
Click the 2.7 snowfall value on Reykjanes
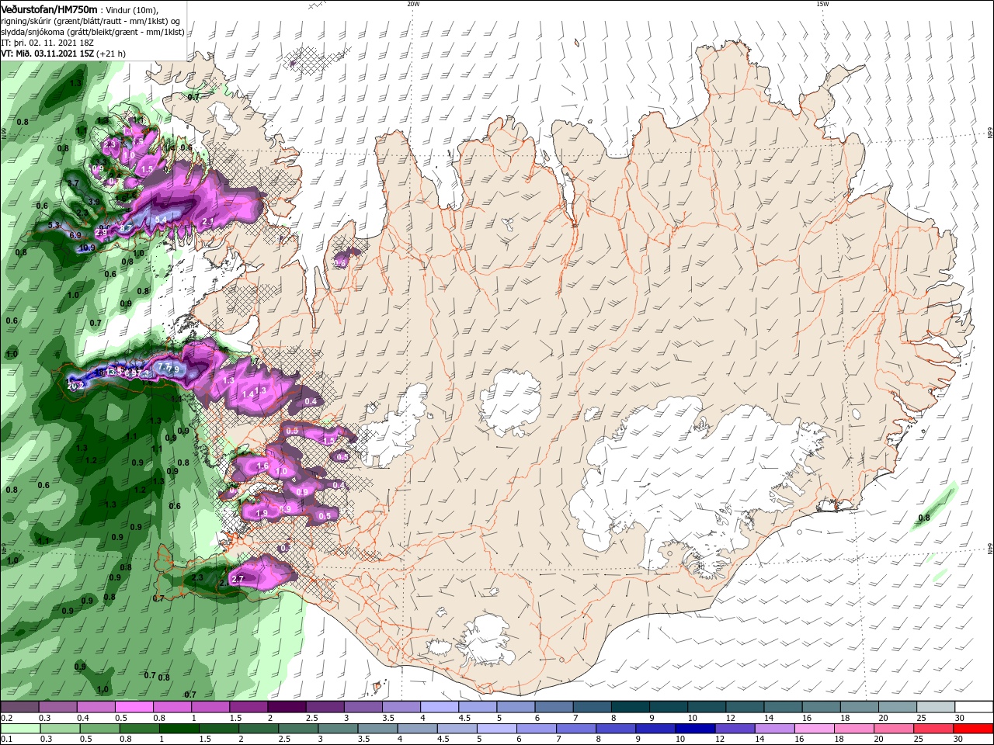(238, 579)
